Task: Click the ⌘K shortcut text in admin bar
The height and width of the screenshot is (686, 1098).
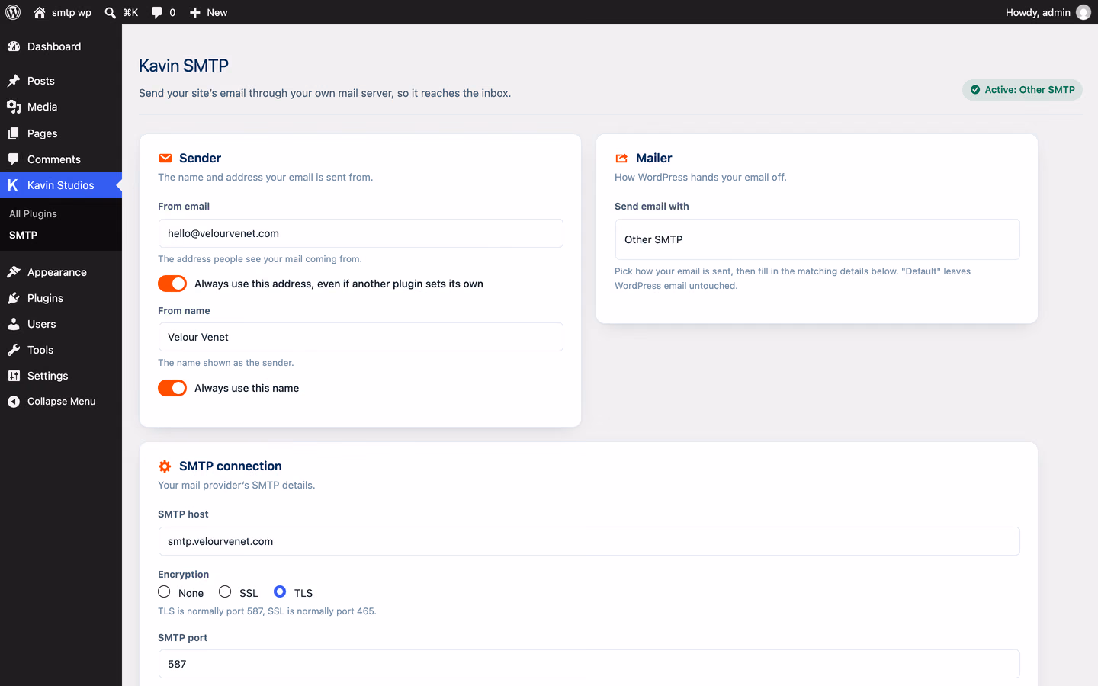Action: click(x=130, y=12)
